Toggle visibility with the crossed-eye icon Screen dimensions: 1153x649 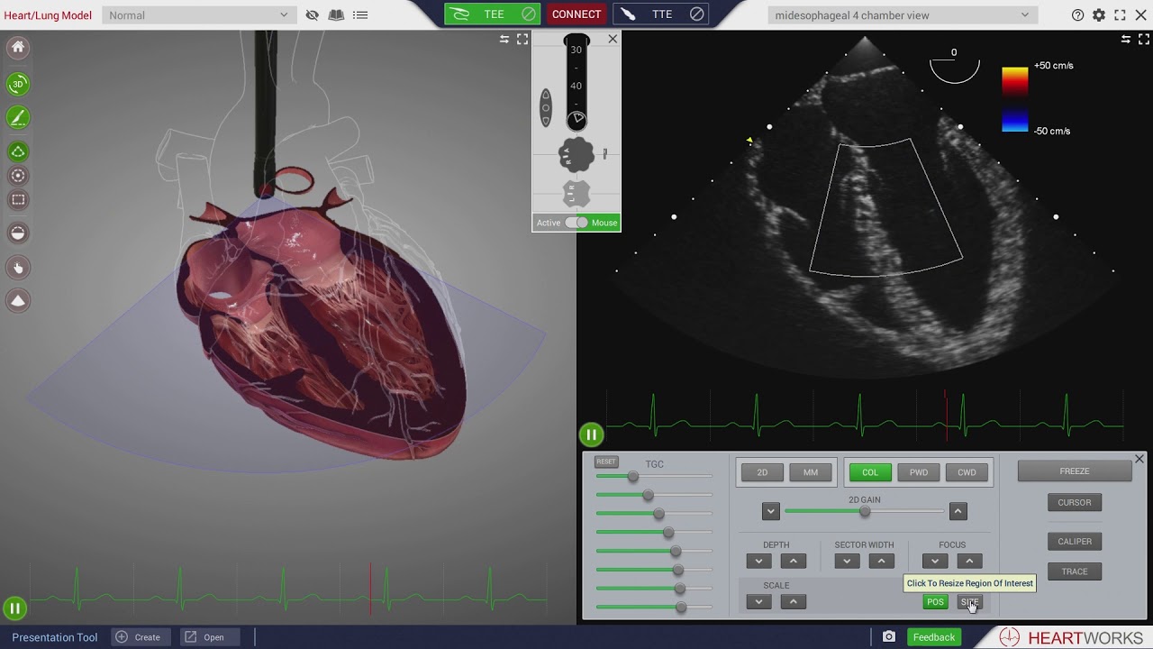tap(313, 15)
